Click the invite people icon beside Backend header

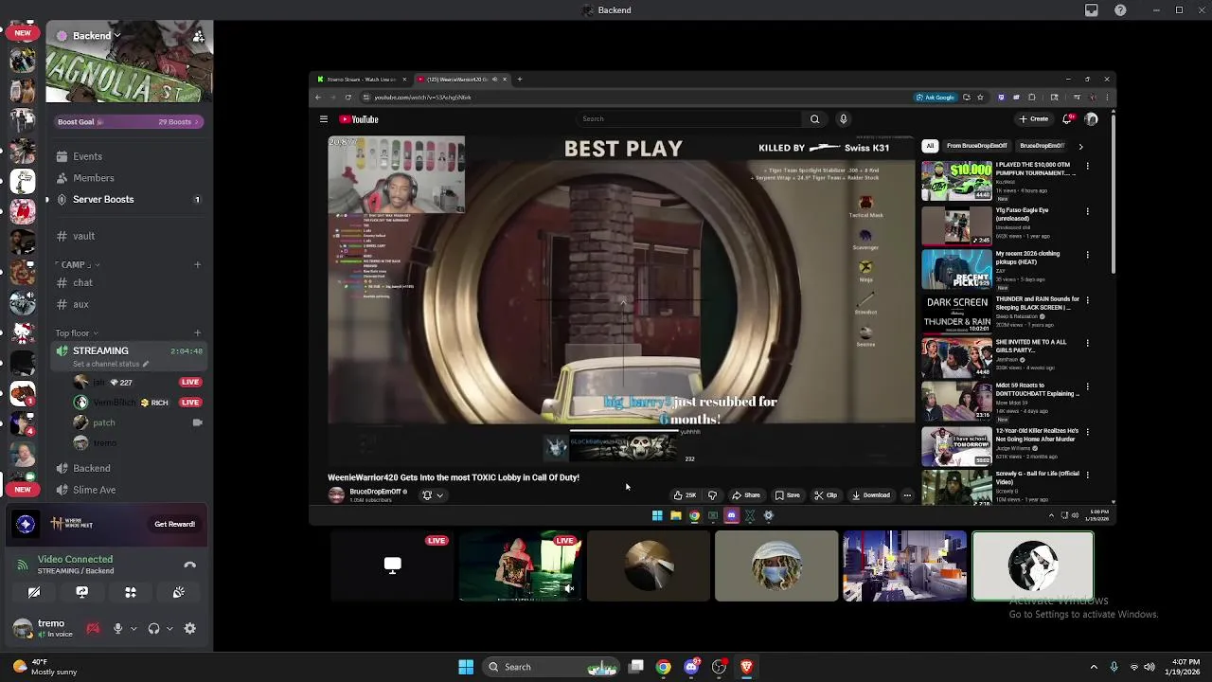198,36
